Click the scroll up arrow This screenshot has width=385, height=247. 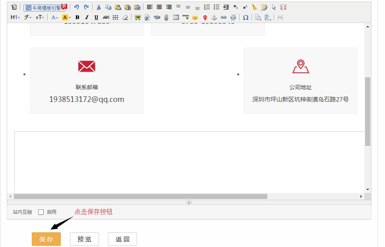[x=368, y=27]
